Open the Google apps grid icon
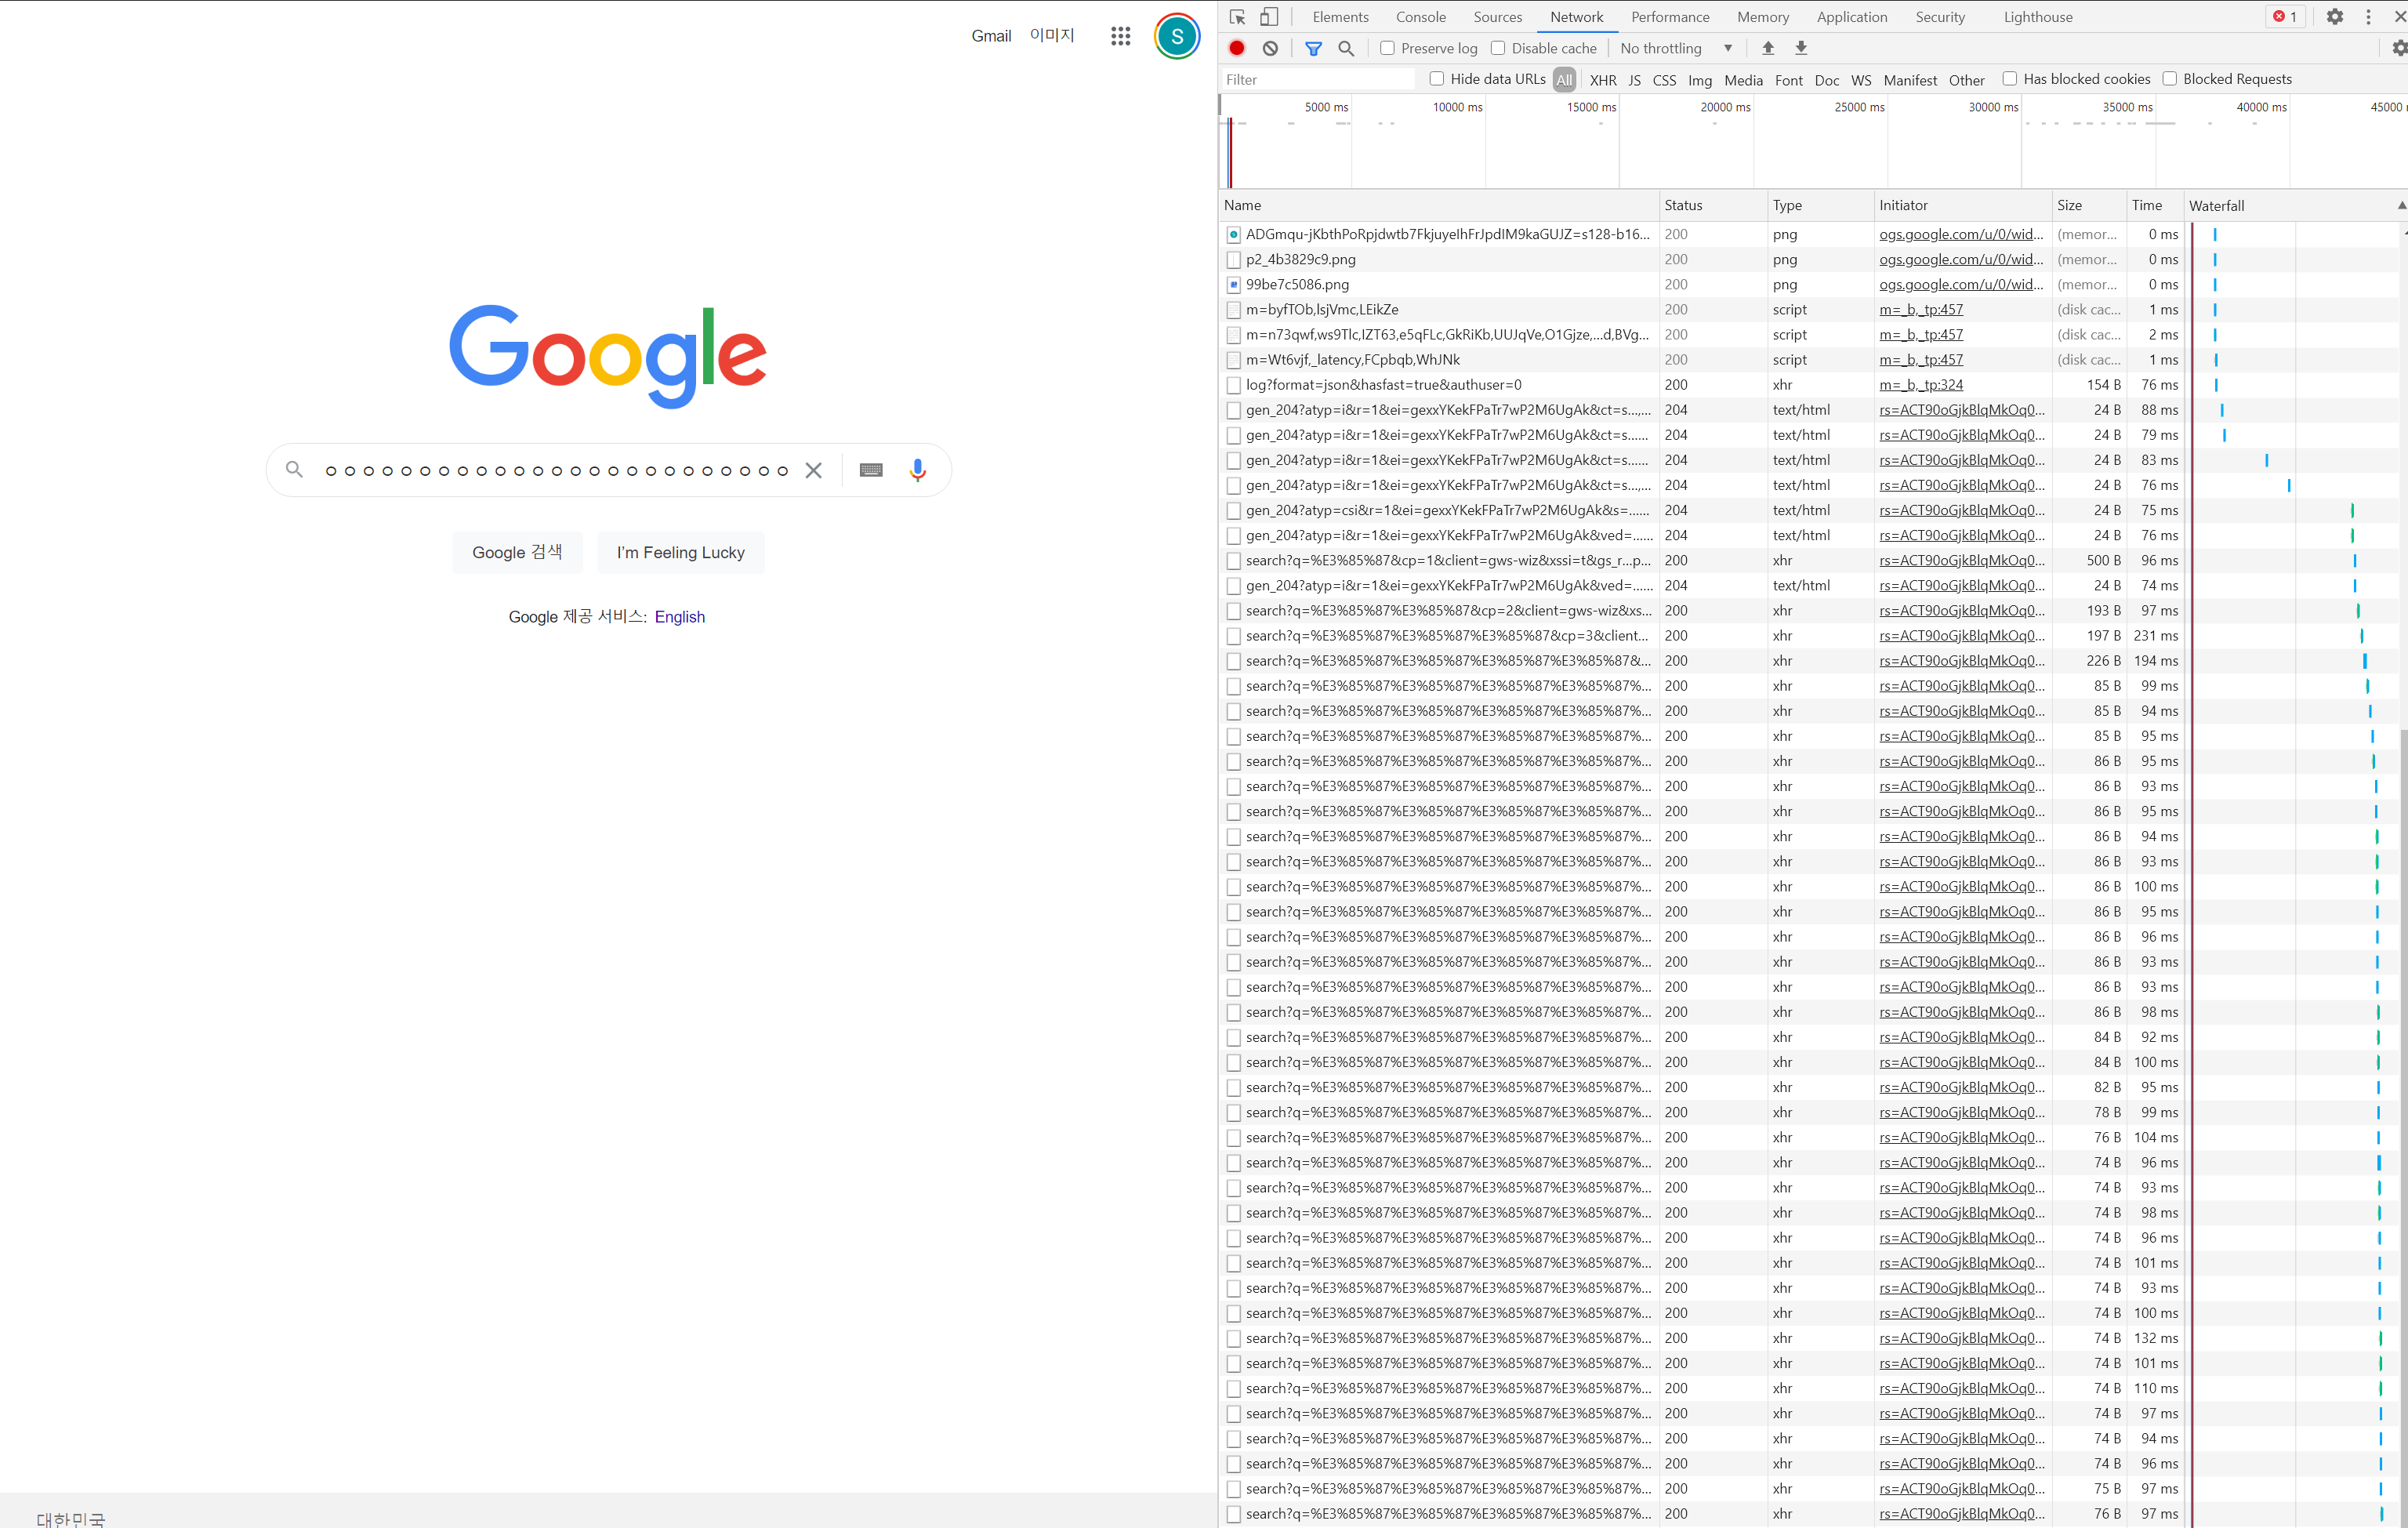This screenshot has width=2408, height=1528. pyautogui.click(x=1120, y=36)
